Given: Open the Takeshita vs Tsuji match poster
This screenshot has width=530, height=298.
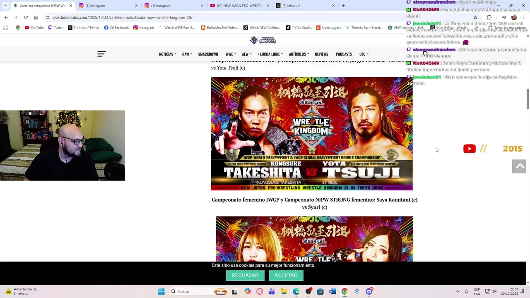Looking at the screenshot, I should [312, 134].
